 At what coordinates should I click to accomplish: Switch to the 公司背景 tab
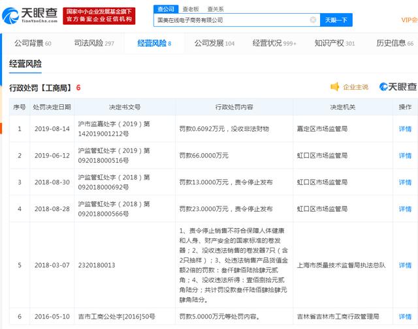[33, 43]
